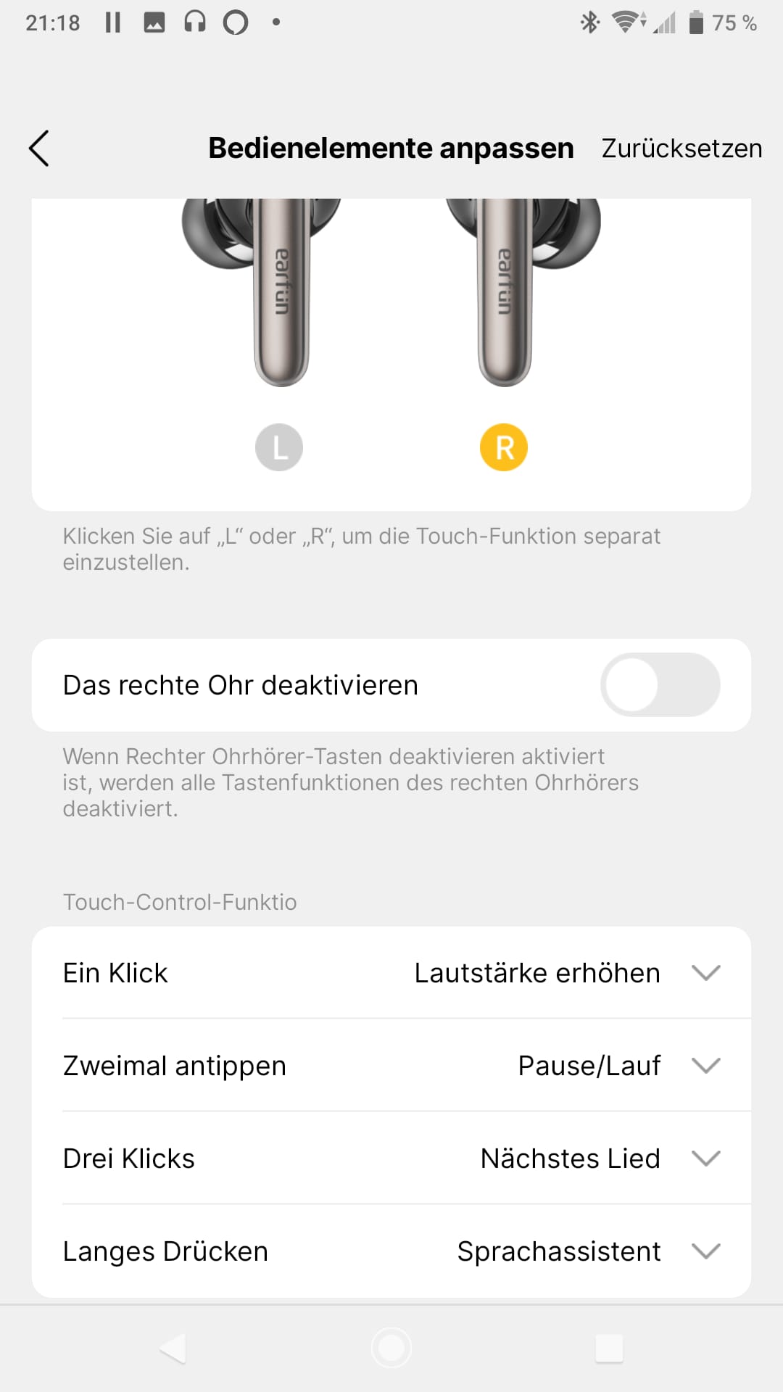Tap the back arrow icon
783x1392 pixels.
click(39, 149)
